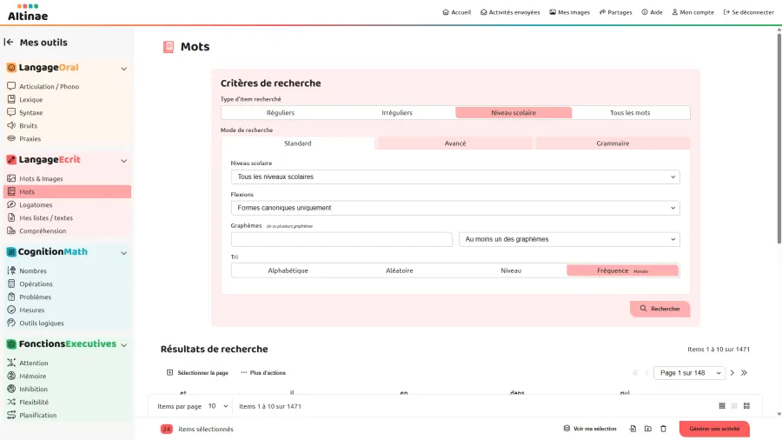Click Générer une activité button
Viewport: 782px width, 440px height.
(x=713, y=429)
